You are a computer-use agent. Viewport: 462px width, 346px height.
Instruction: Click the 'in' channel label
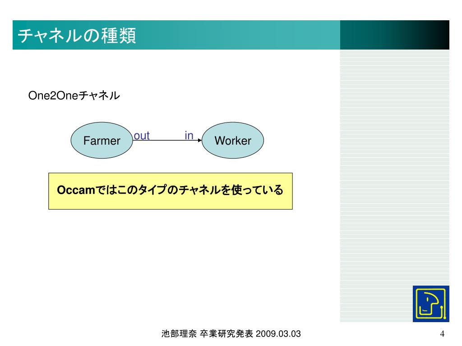(189, 135)
